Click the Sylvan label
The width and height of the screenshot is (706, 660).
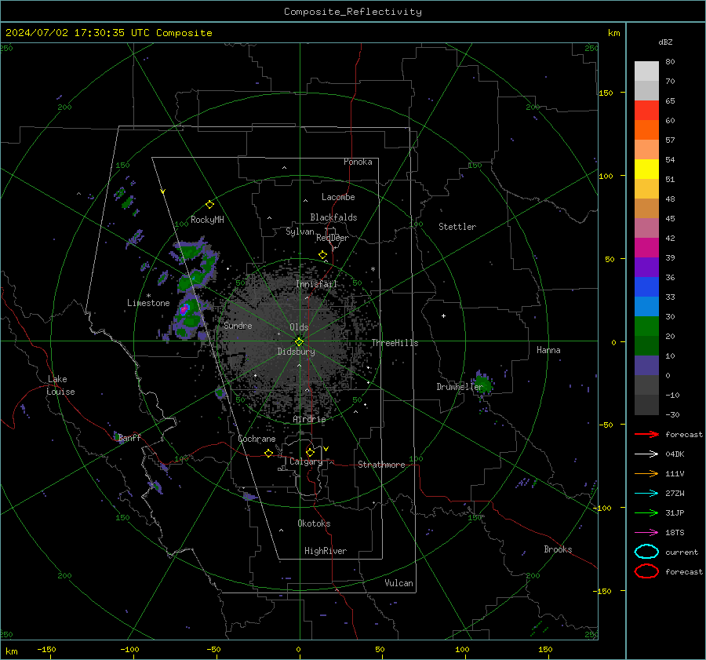300,232
